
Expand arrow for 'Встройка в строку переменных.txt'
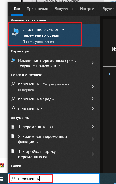(x=93, y=154)
